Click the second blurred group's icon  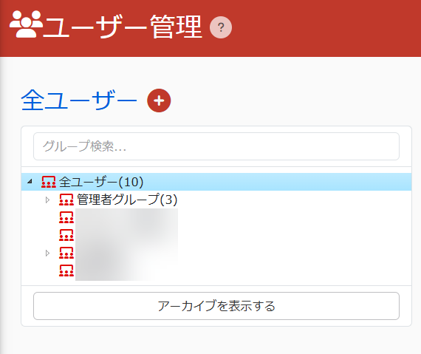click(66, 235)
